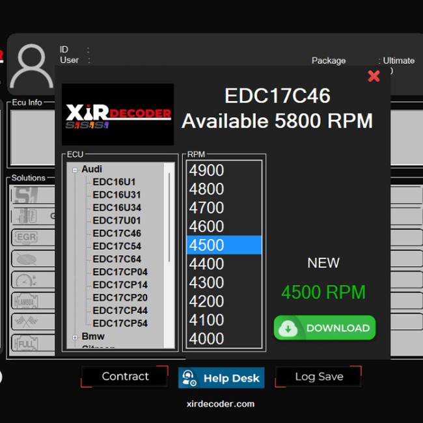Close the RPM dialog with the red X
Screen dimensions: 423x423
[x=374, y=76]
